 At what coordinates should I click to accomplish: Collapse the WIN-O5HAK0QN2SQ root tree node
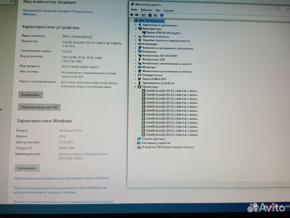pos(132,21)
